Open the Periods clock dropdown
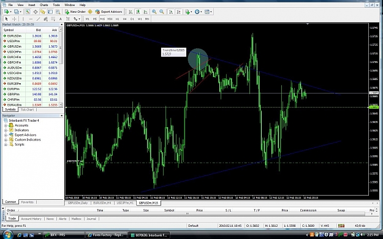This screenshot has width=383, height=239. (198, 12)
